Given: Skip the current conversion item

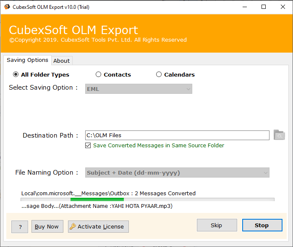Looking at the screenshot, I should point(217,225).
